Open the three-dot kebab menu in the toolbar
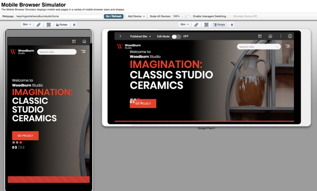This screenshot has height=191, width=317. pyautogui.click(x=280, y=36)
